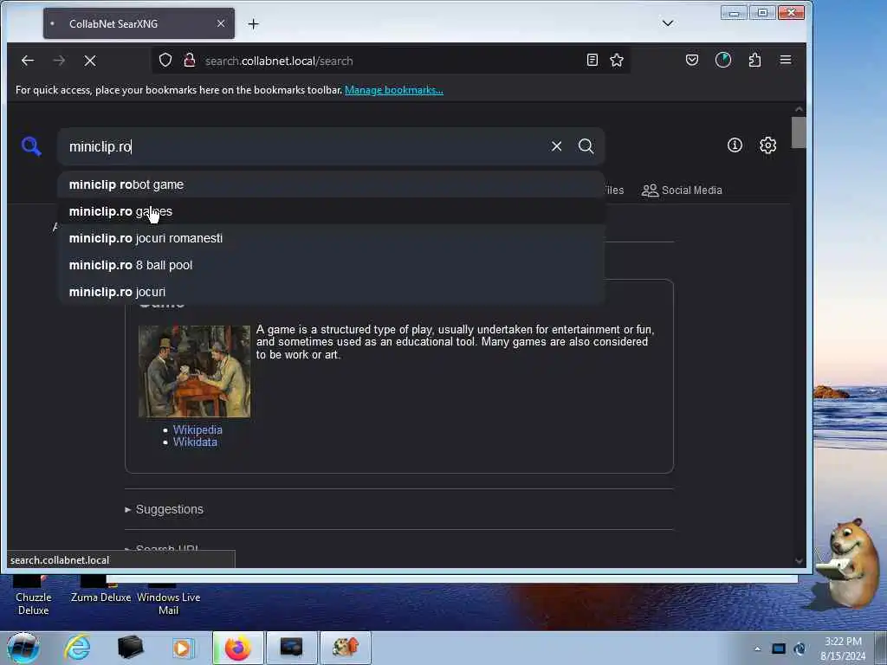Click the system tray clock
Image resolution: width=887 pixels, height=665 pixels.
pyautogui.click(x=843, y=649)
